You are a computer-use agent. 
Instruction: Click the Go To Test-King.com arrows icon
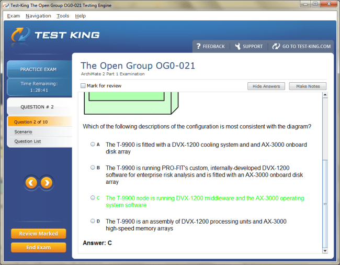[x=276, y=46]
